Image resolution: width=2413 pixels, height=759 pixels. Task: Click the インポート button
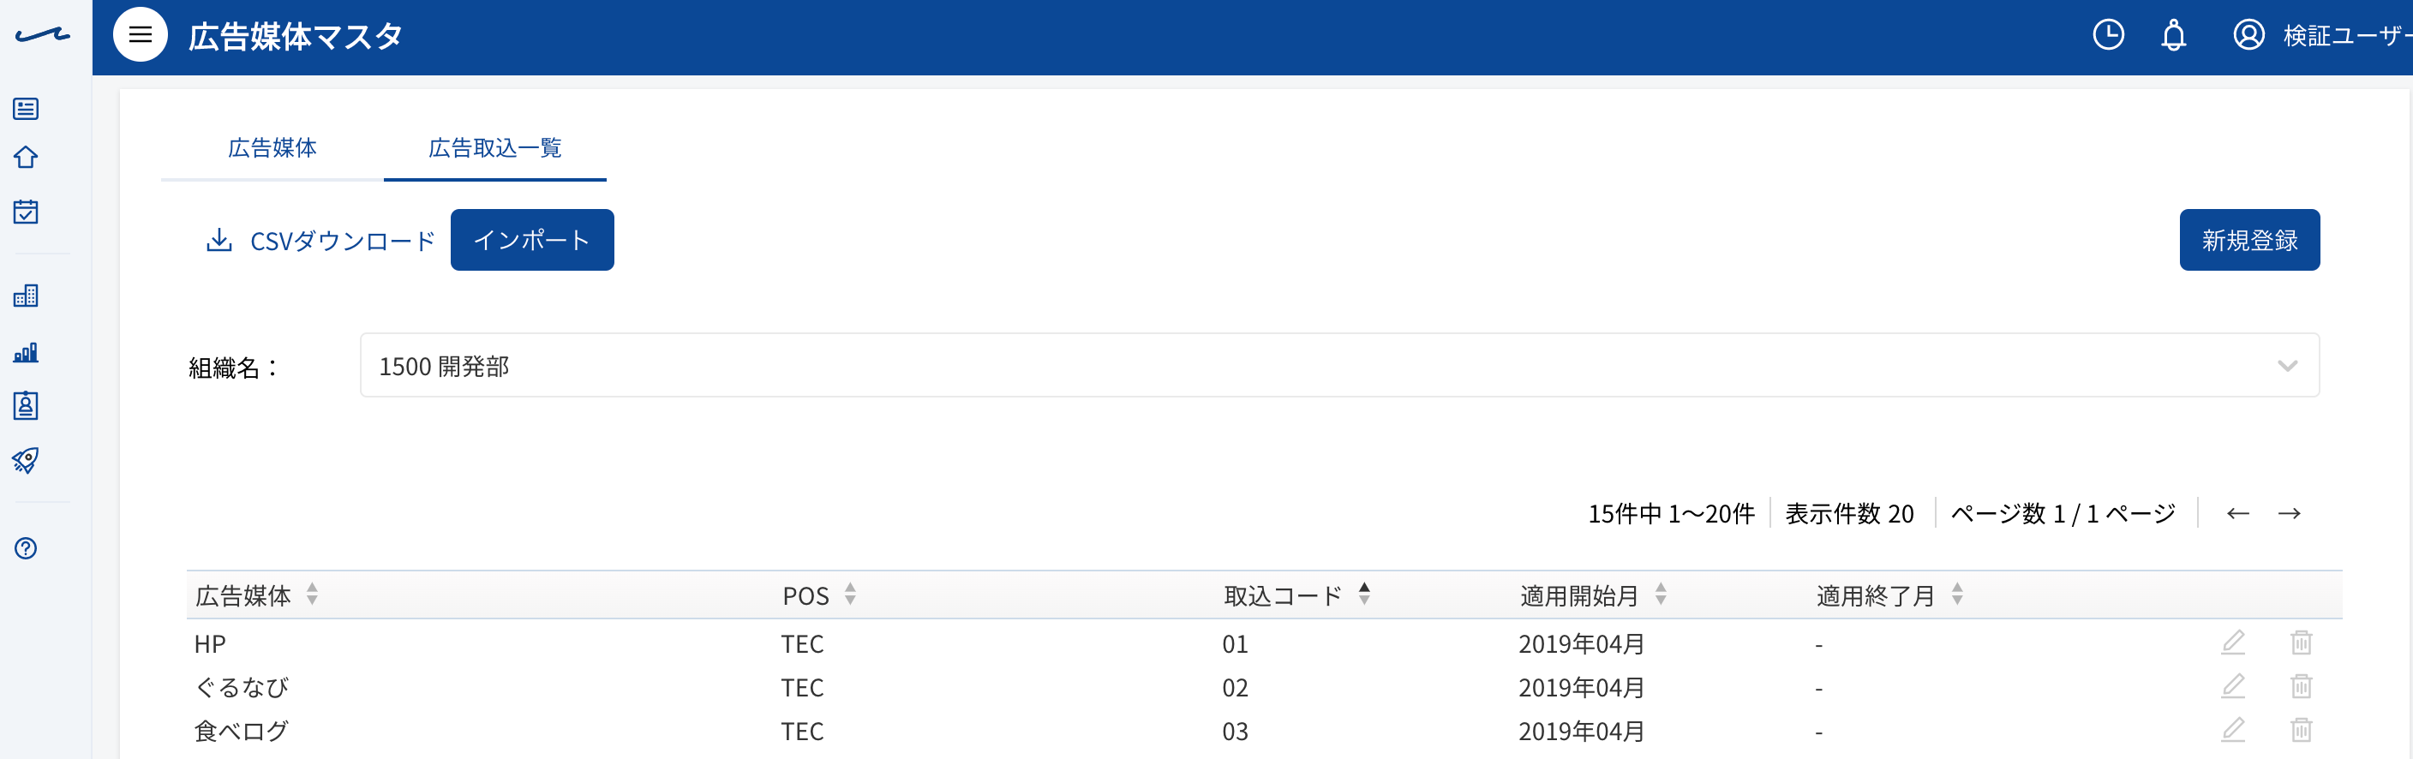tap(532, 240)
